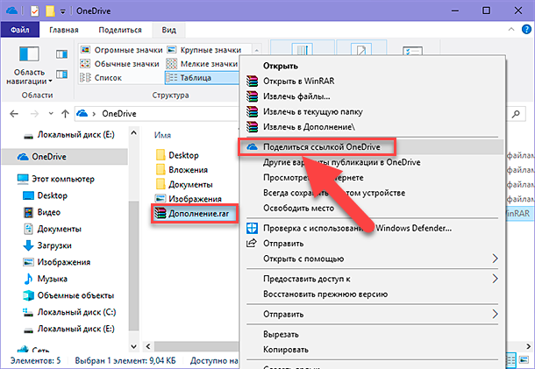Switch to the Главная ribbon tab
The height and width of the screenshot is (369, 535).
pos(64,30)
